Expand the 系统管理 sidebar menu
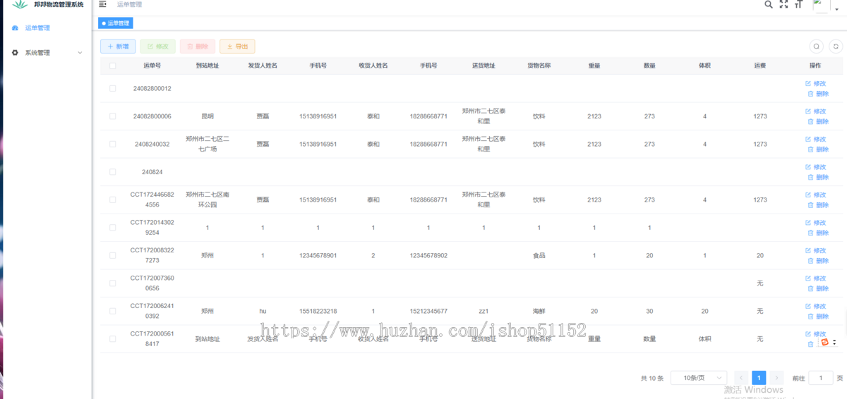This screenshot has height=399, width=847. pyautogui.click(x=47, y=53)
